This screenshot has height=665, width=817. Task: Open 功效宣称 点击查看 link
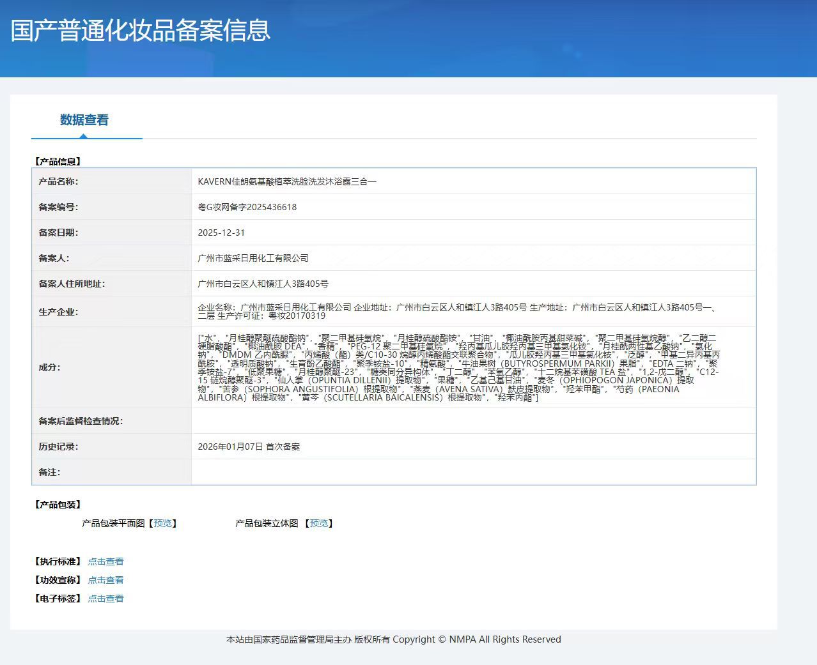105,580
